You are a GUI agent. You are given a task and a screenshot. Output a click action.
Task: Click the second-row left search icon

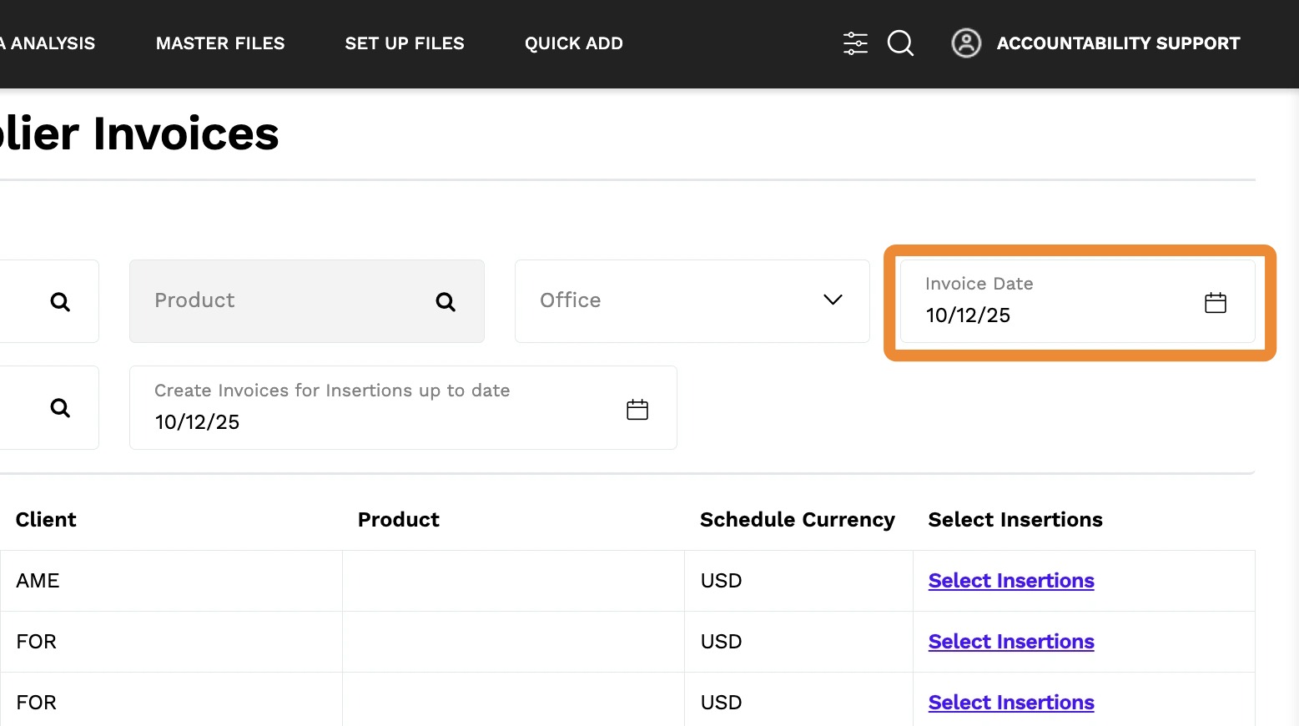point(60,408)
